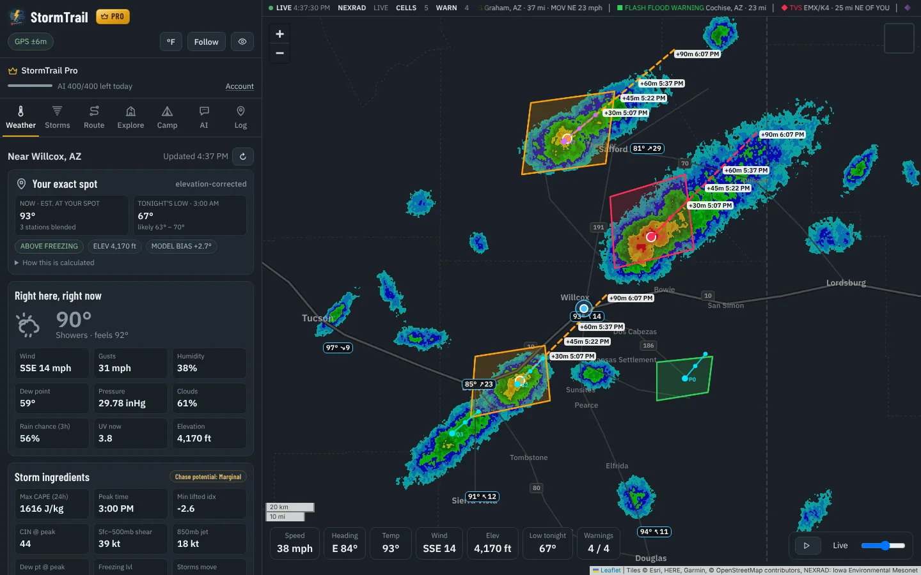Select the red storm cell marker on the map

[x=651, y=237]
